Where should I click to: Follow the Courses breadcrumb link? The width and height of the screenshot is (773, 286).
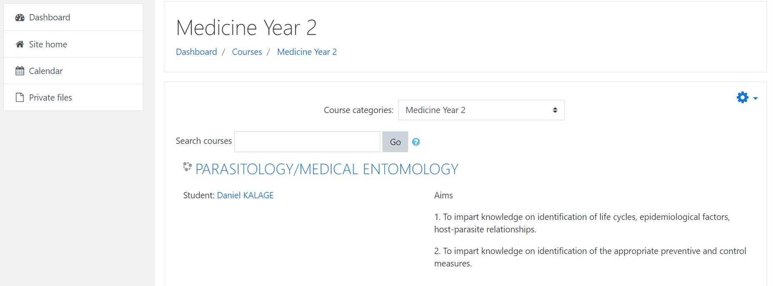point(247,52)
